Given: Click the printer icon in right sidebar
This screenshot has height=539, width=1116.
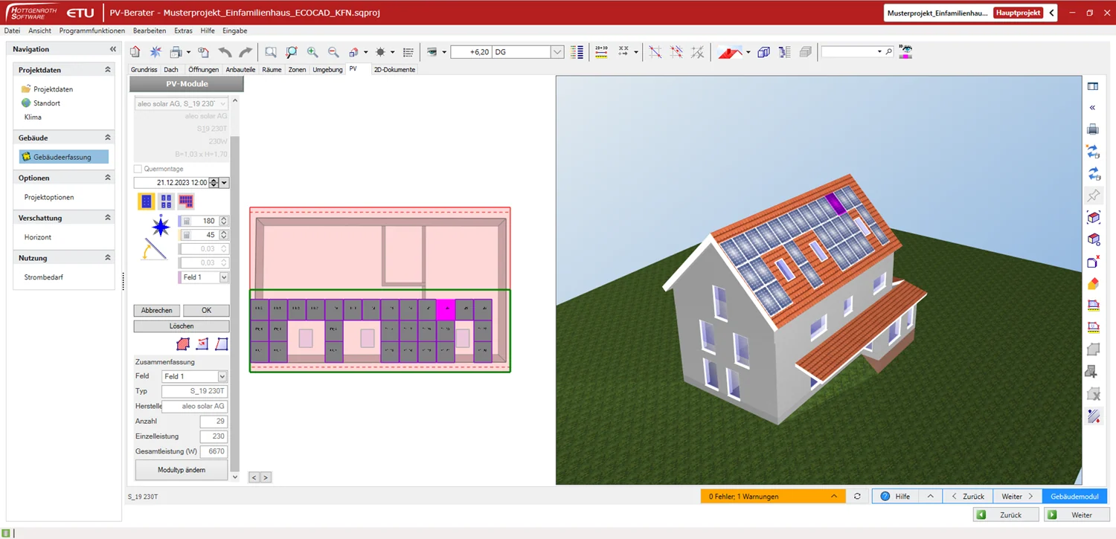Looking at the screenshot, I should click(1093, 129).
